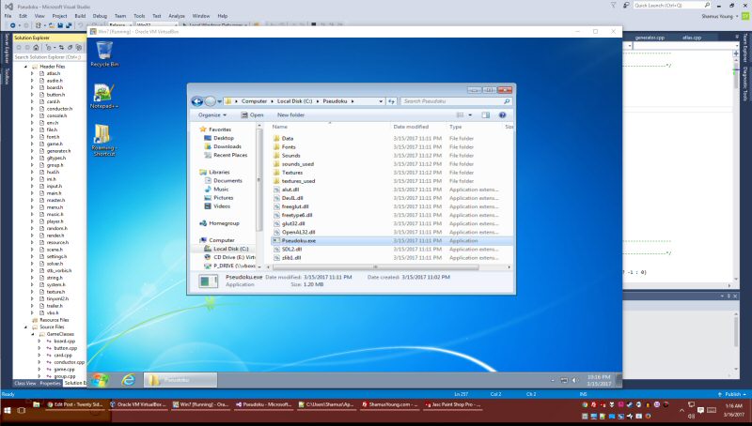Image resolution: width=752 pixels, height=426 pixels.
Task: Open Explorer help with the question mark icon
Action: [x=502, y=114]
